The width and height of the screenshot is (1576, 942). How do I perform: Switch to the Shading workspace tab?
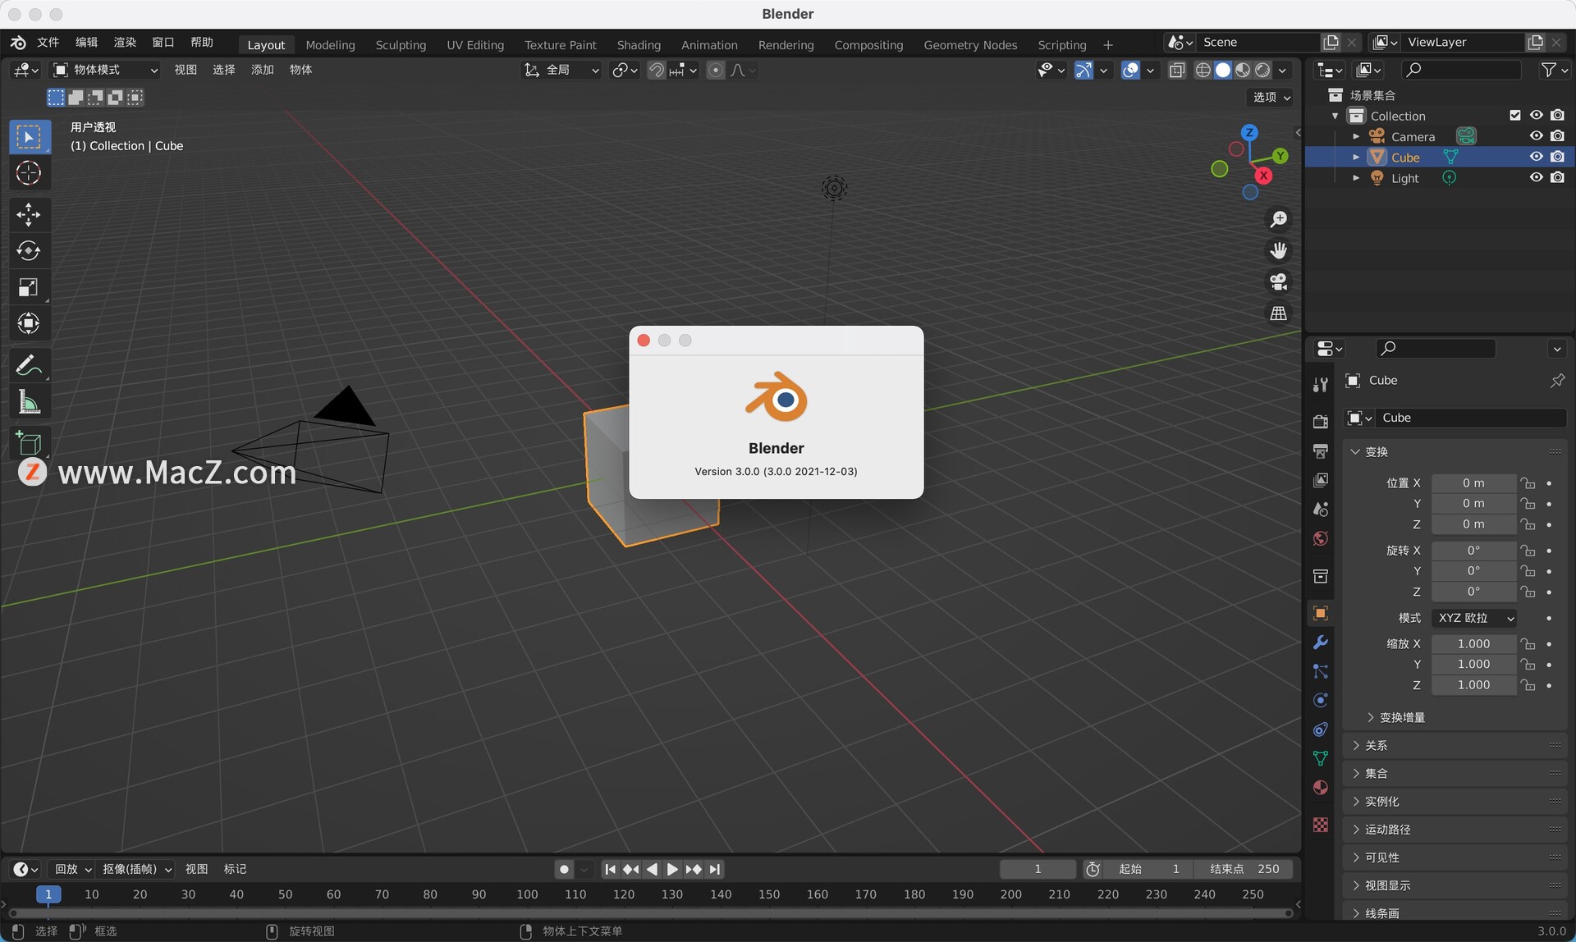pyautogui.click(x=639, y=45)
